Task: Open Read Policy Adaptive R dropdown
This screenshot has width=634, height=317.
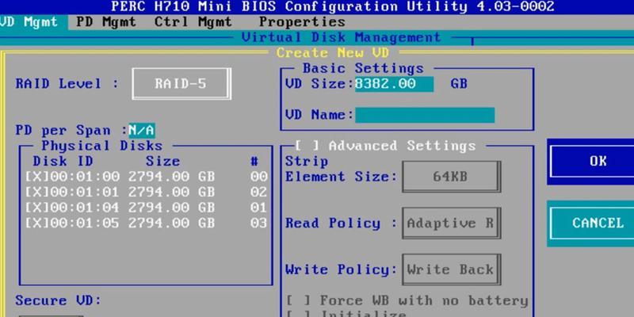Action: point(451,223)
